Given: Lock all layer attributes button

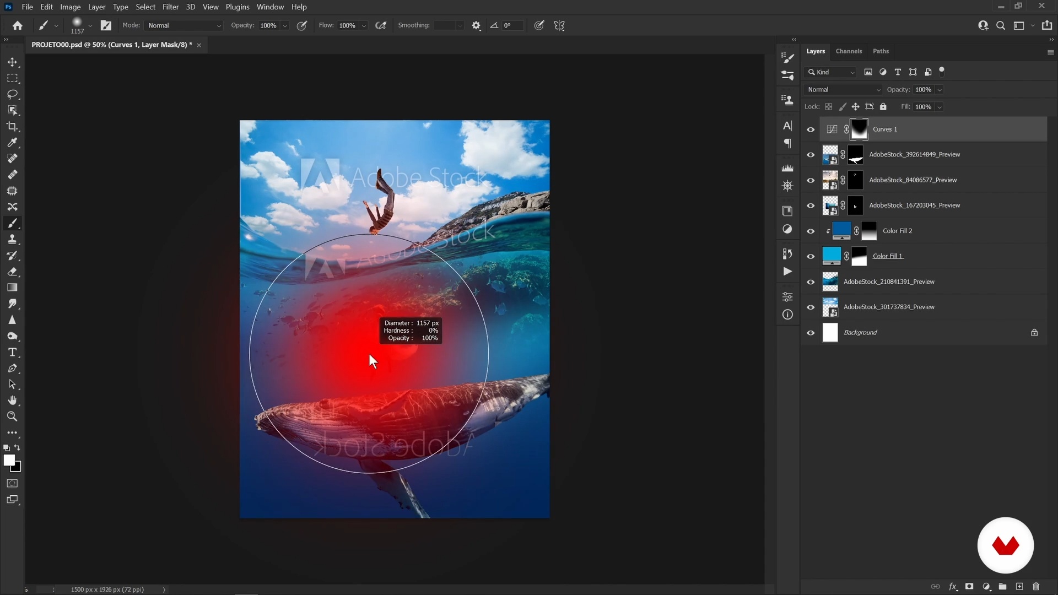Looking at the screenshot, I should coord(883,107).
